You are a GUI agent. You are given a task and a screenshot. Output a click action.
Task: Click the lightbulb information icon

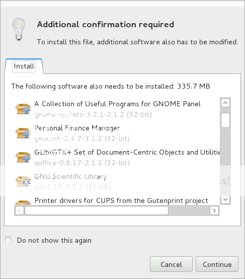point(19,29)
